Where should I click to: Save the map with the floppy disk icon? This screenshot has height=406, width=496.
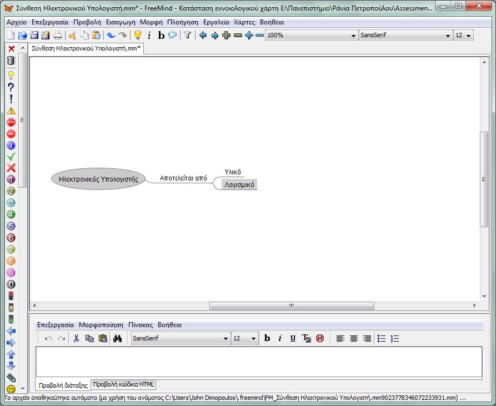click(x=34, y=35)
